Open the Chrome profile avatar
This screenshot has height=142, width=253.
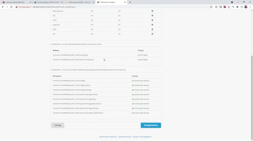(x=246, y=7)
